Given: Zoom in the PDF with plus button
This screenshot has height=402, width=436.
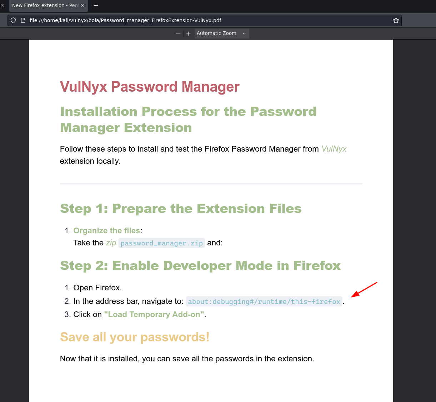Looking at the screenshot, I should (189, 34).
